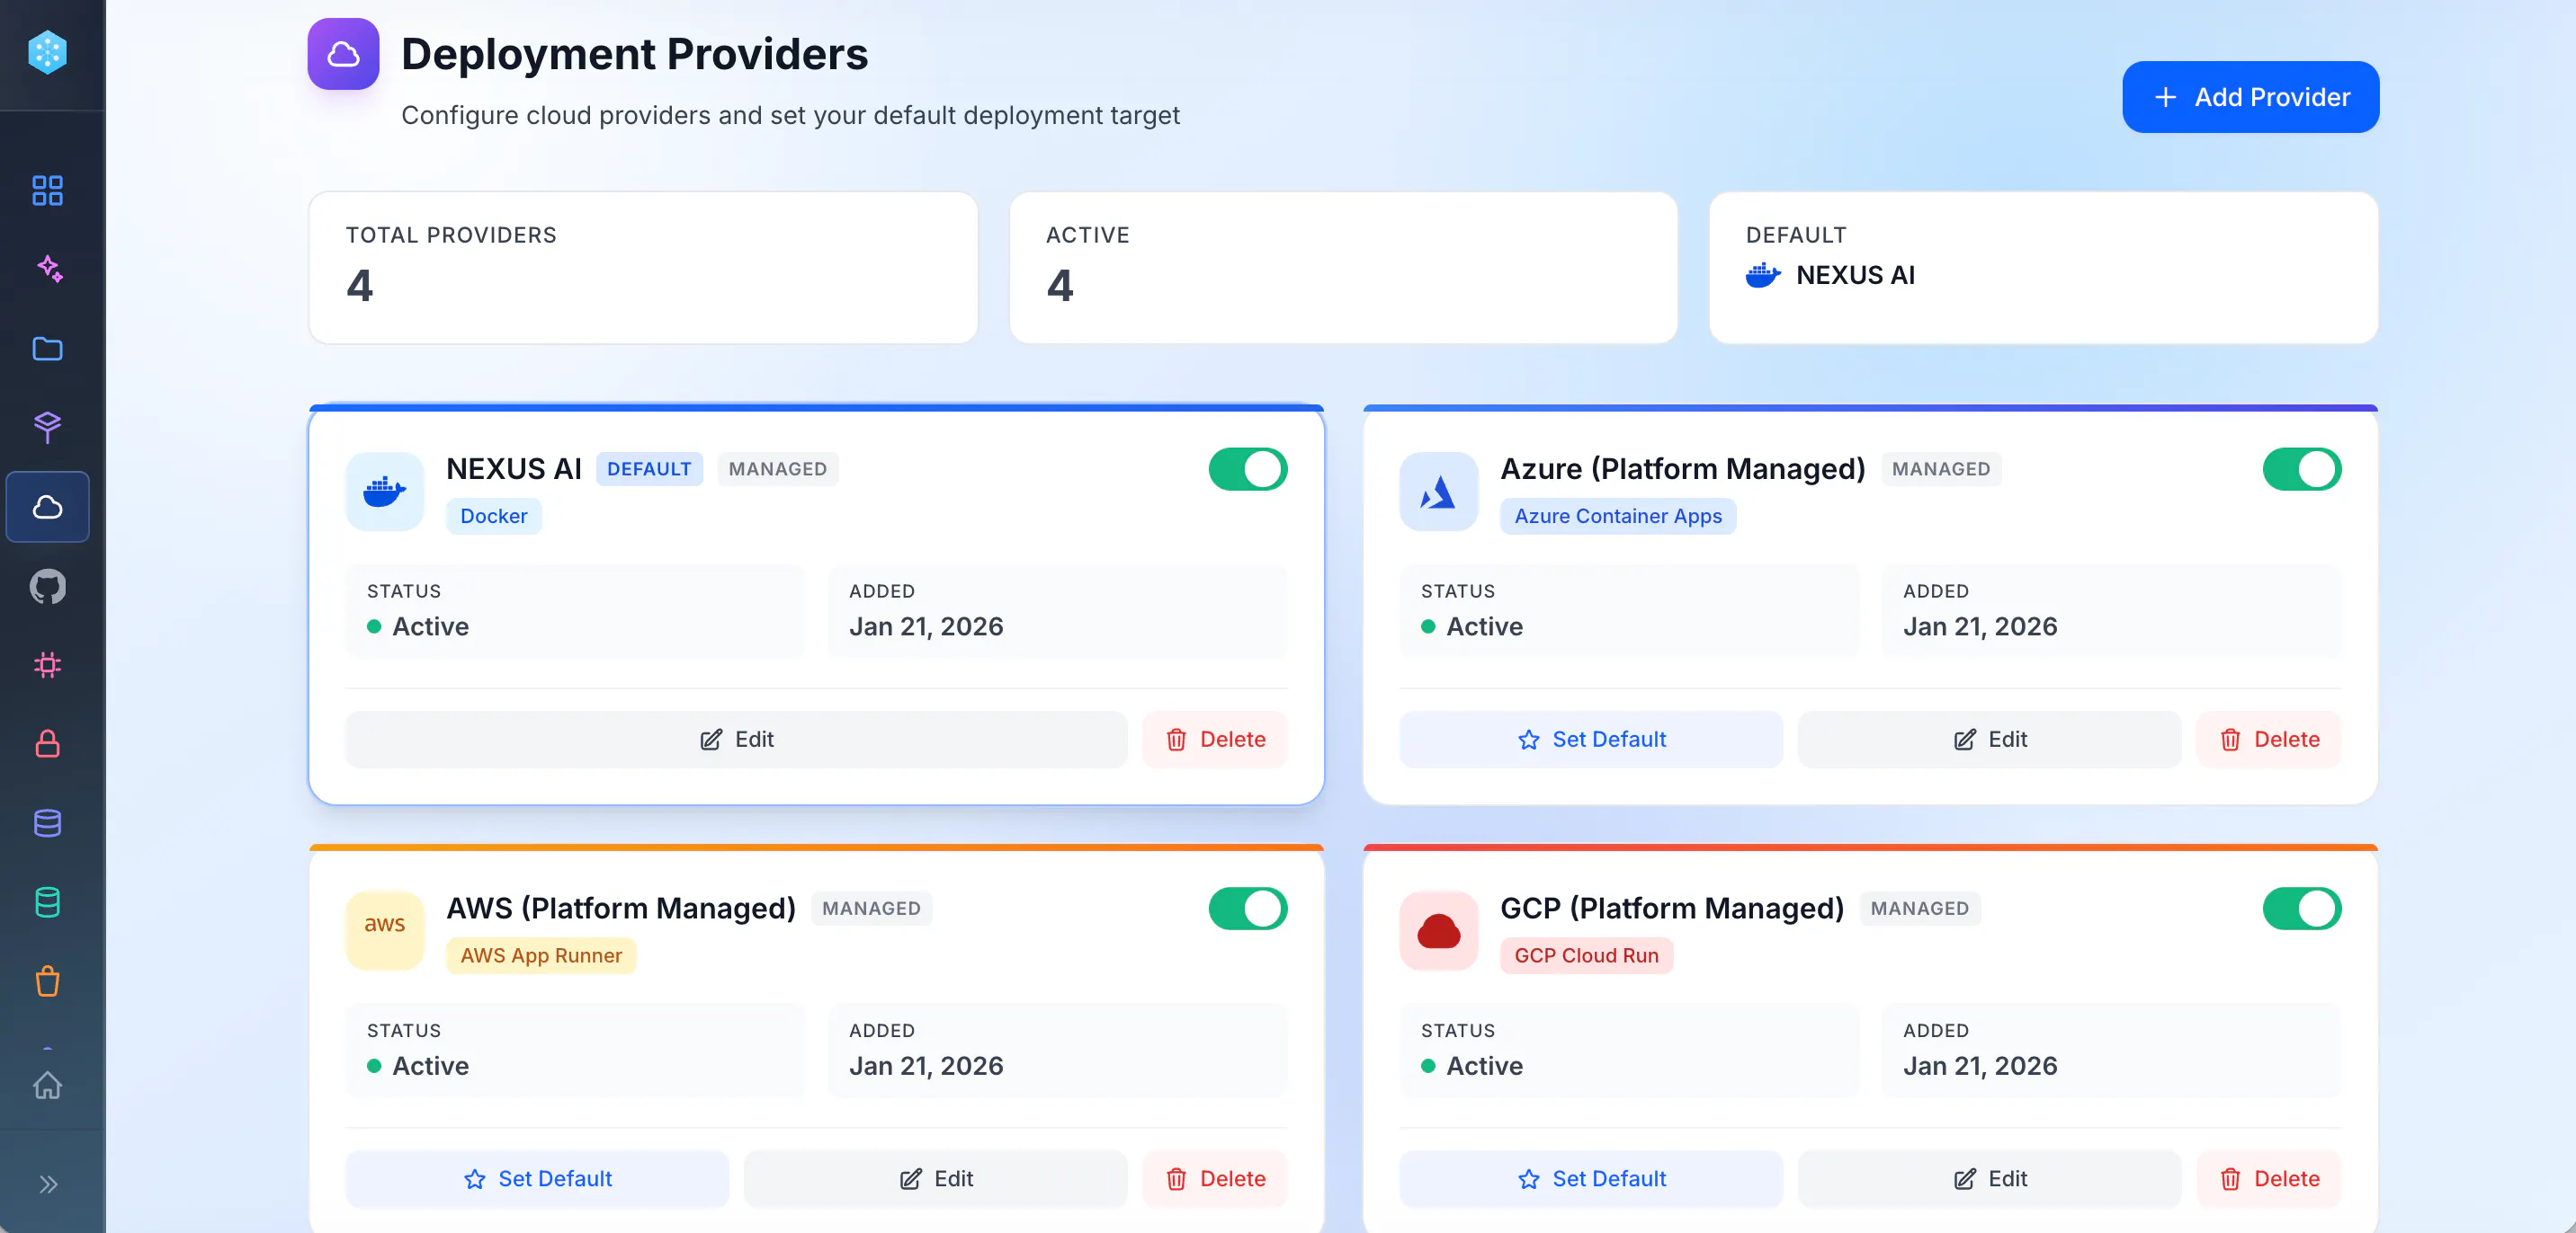
Task: Click the Azure (Platform Managed) card title
Action: point(1683,470)
